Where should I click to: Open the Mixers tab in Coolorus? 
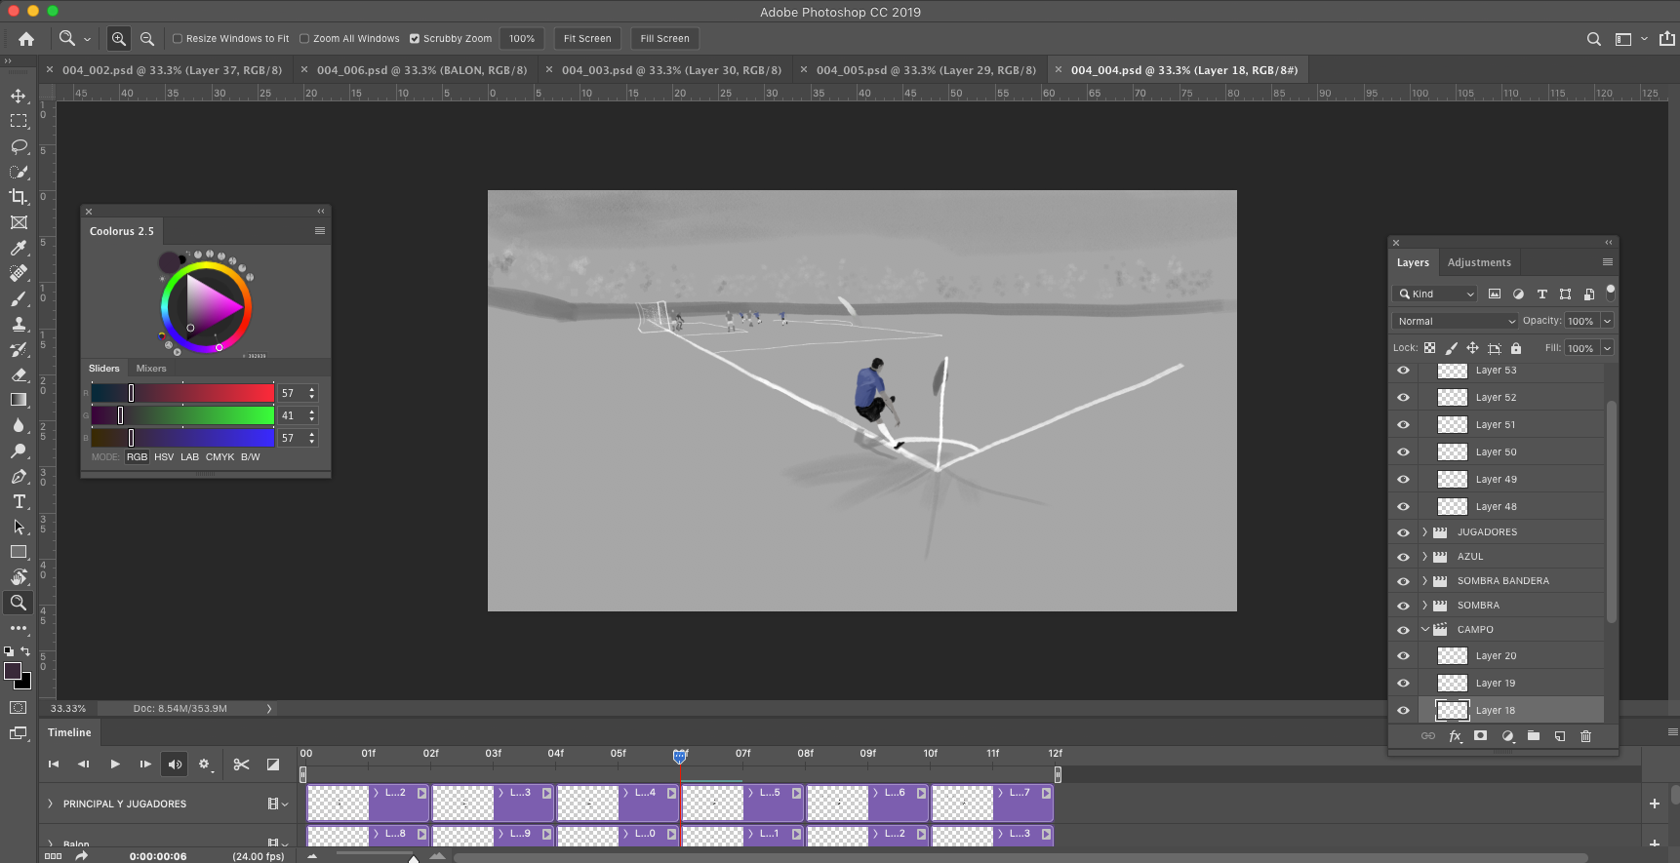[151, 369]
